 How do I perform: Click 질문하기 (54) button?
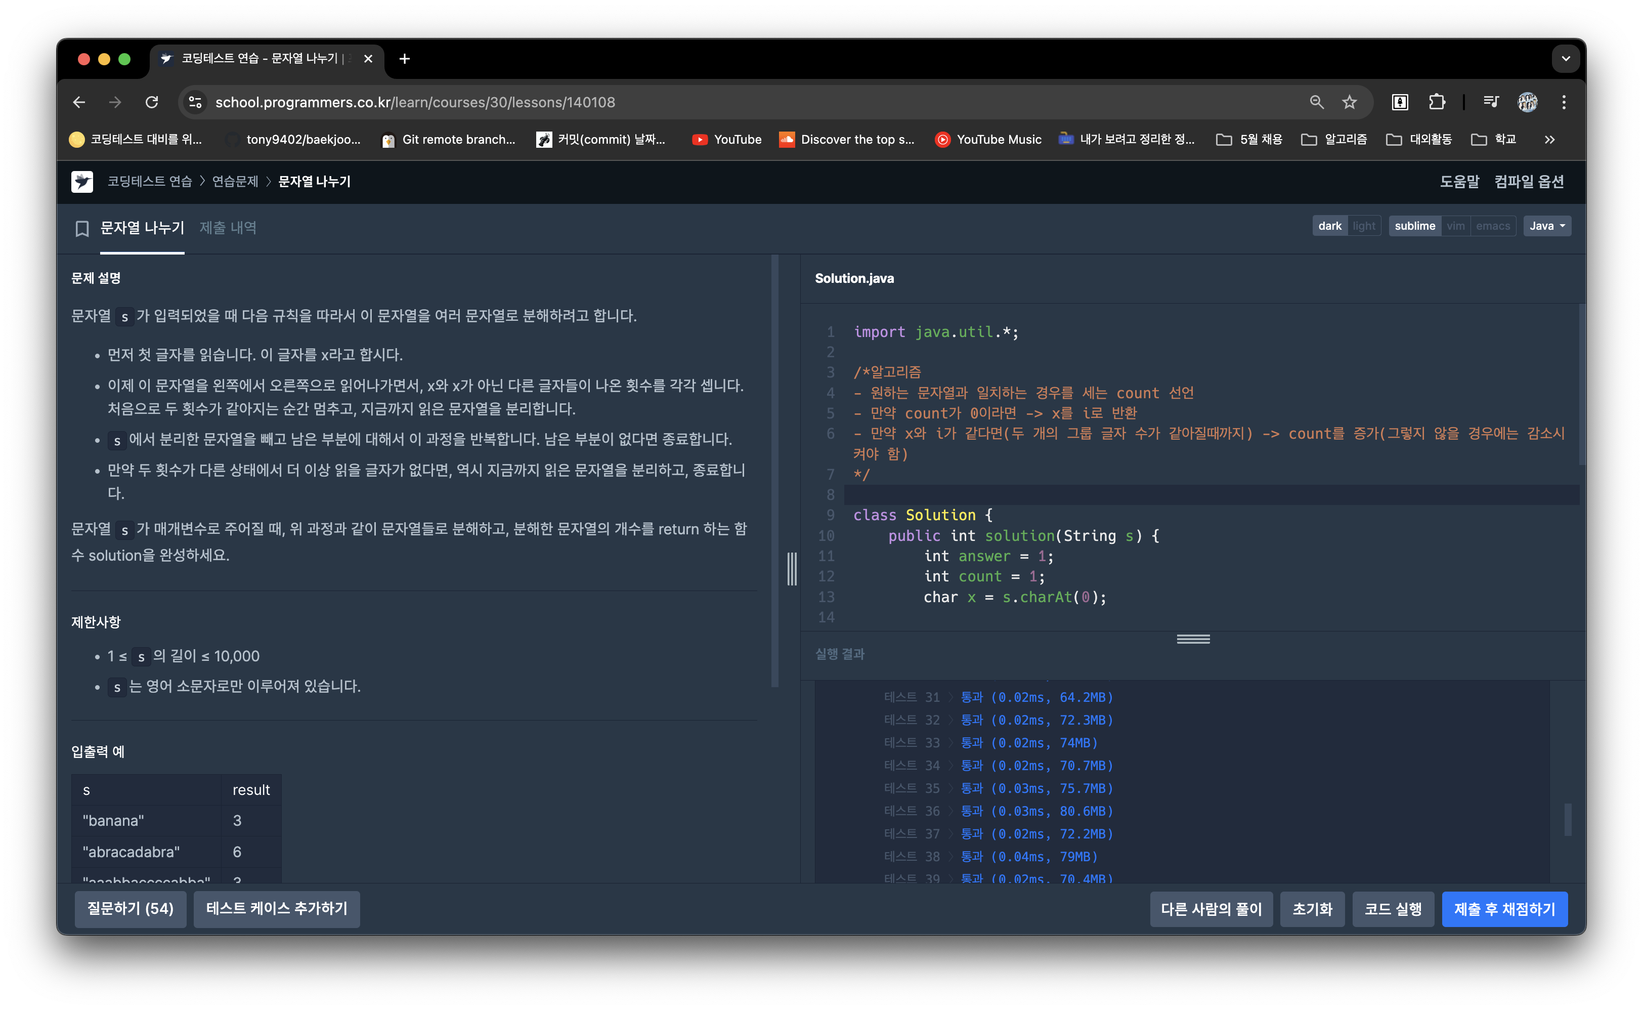click(130, 908)
